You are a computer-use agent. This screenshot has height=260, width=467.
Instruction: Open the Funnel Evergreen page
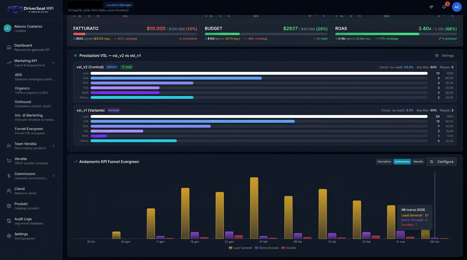click(29, 131)
